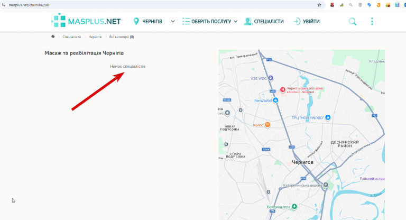Click the Чернігівська обласна лікарня marker

(x=282, y=90)
